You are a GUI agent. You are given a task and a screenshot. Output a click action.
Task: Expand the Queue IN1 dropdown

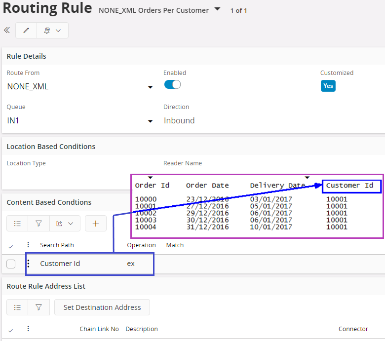(150, 121)
